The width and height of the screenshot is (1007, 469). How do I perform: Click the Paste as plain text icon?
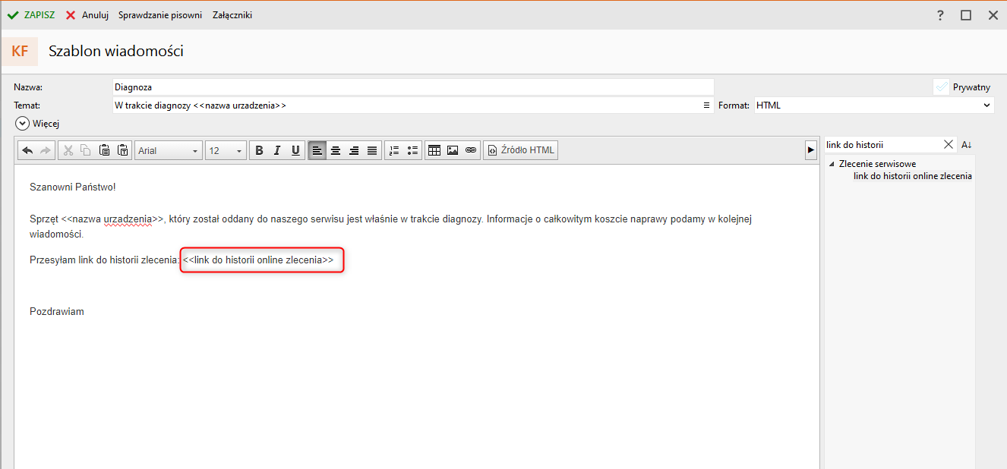pyautogui.click(x=122, y=150)
